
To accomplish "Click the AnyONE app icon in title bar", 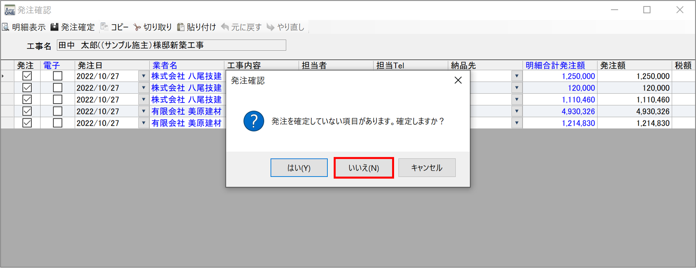I will pyautogui.click(x=9, y=10).
